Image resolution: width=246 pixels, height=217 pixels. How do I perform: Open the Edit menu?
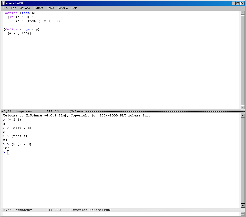pos(14,8)
